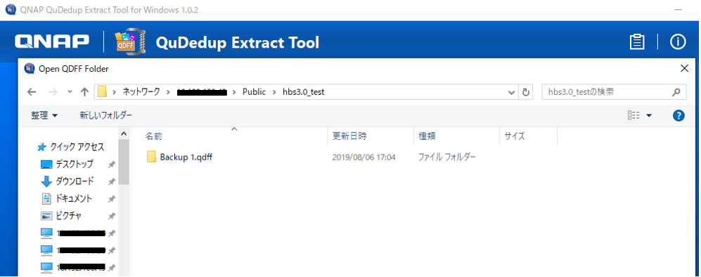
Task: Click the pin icon beside デスクトップ
Action: 112,165
